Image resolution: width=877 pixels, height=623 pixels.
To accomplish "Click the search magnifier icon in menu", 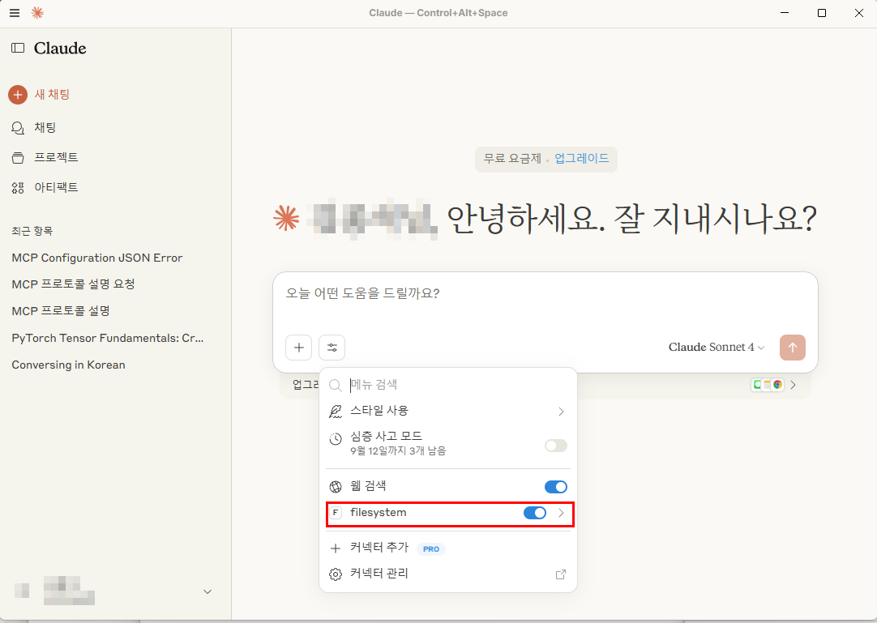I will point(335,386).
